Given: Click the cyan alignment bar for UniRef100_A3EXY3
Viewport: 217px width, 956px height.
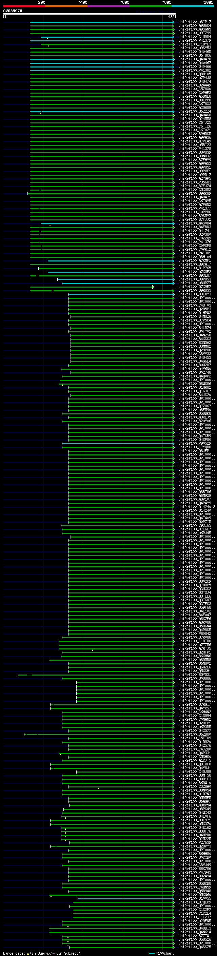Looking at the screenshot, I should point(121,294).
